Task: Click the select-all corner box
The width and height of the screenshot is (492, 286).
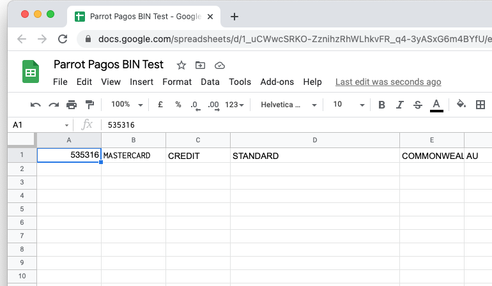Action: tap(21, 140)
